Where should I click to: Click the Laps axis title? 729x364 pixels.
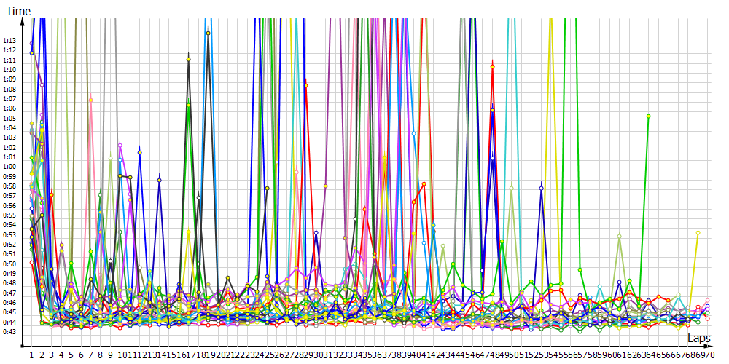pos(698,339)
